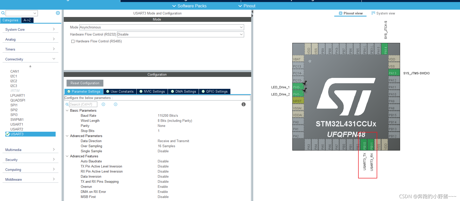Collapse the Basic Parameters group
The image size is (460, 201).
[67, 110]
